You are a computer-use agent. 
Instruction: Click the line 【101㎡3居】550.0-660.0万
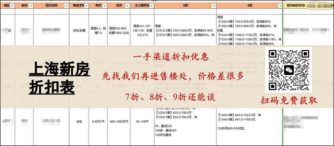tap(184, 31)
